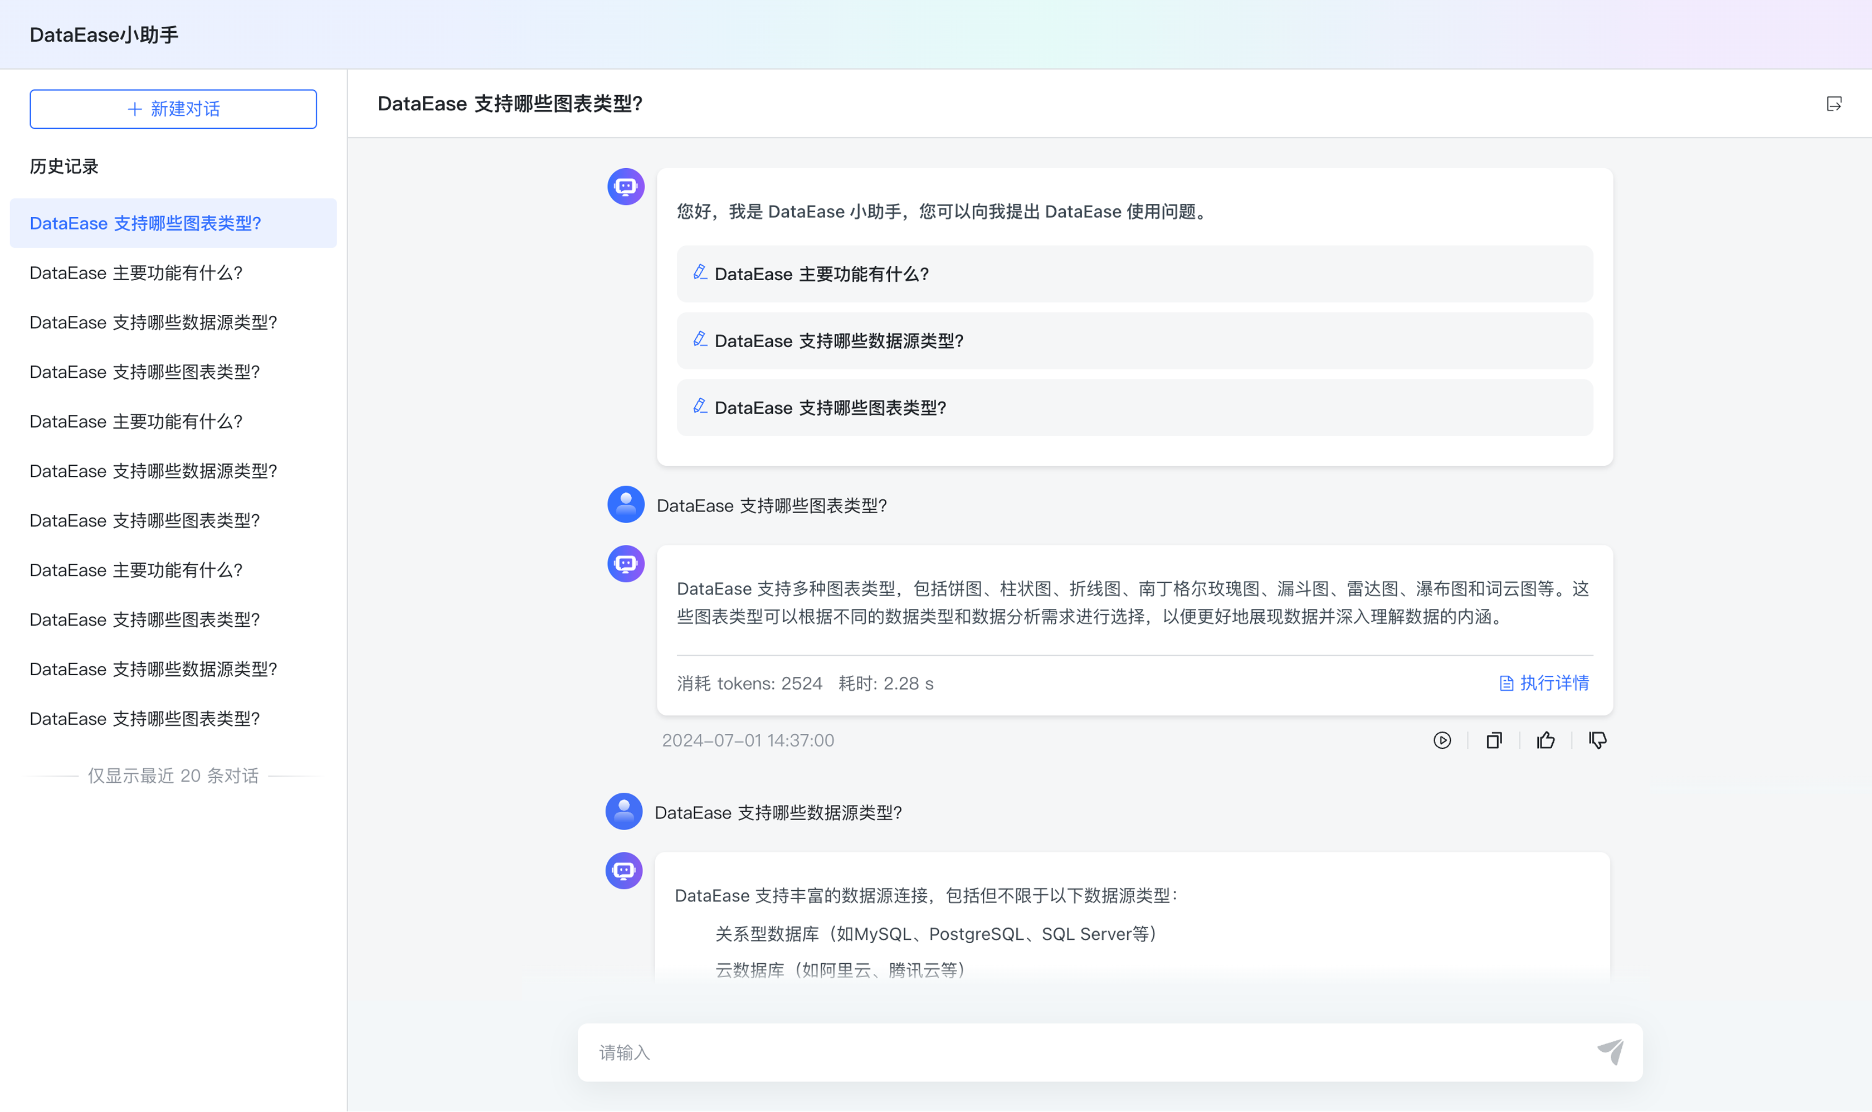Click the play icon below the chart types answer

coord(1442,740)
